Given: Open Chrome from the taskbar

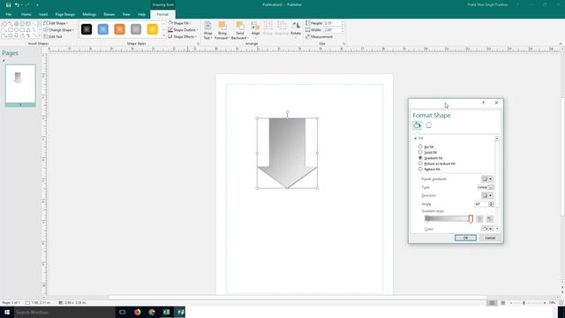Looking at the screenshot, I should coord(152,312).
